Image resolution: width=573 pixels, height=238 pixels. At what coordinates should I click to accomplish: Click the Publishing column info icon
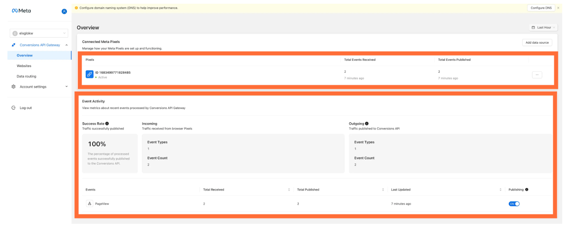click(x=527, y=190)
